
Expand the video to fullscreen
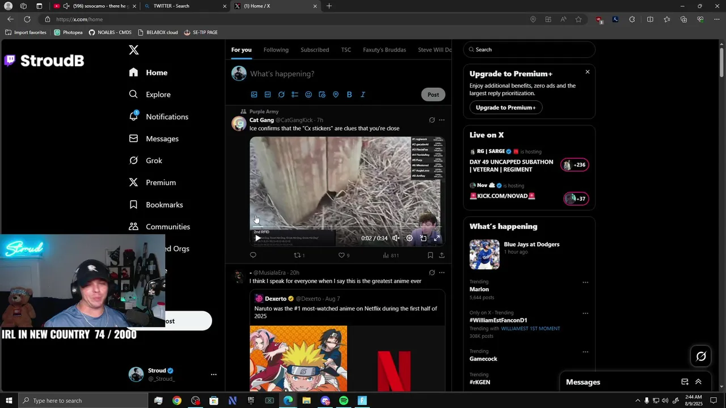click(x=437, y=239)
